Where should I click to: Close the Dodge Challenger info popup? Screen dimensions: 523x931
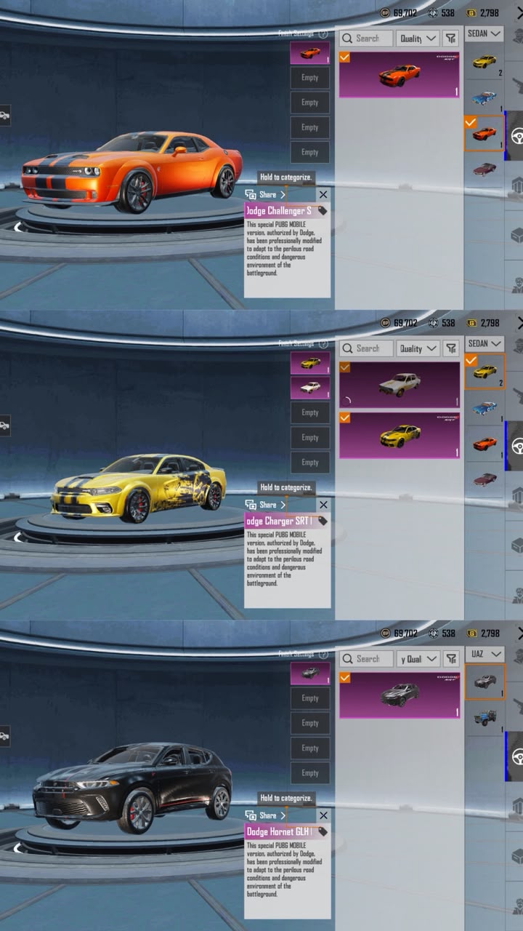point(323,194)
